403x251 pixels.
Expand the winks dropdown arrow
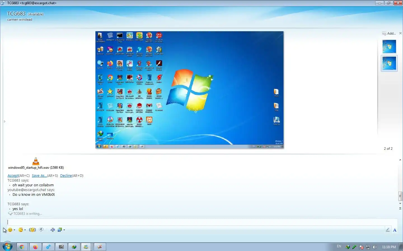pos(25,230)
